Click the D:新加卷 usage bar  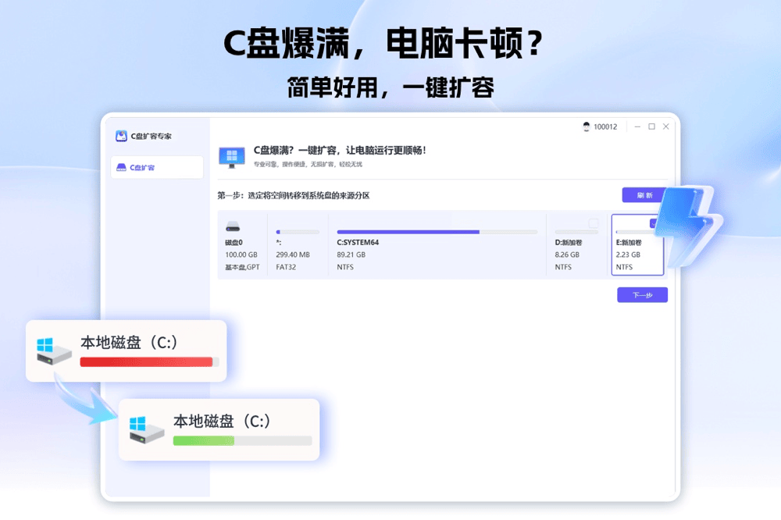(576, 232)
